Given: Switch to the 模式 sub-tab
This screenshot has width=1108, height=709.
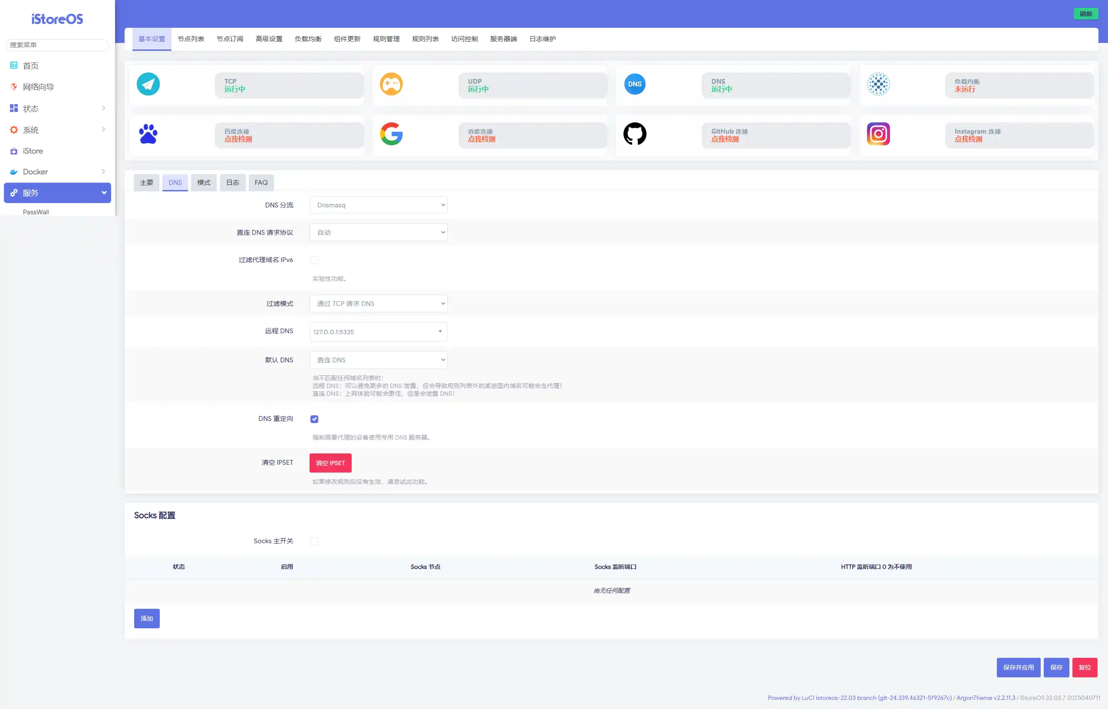Looking at the screenshot, I should [204, 183].
